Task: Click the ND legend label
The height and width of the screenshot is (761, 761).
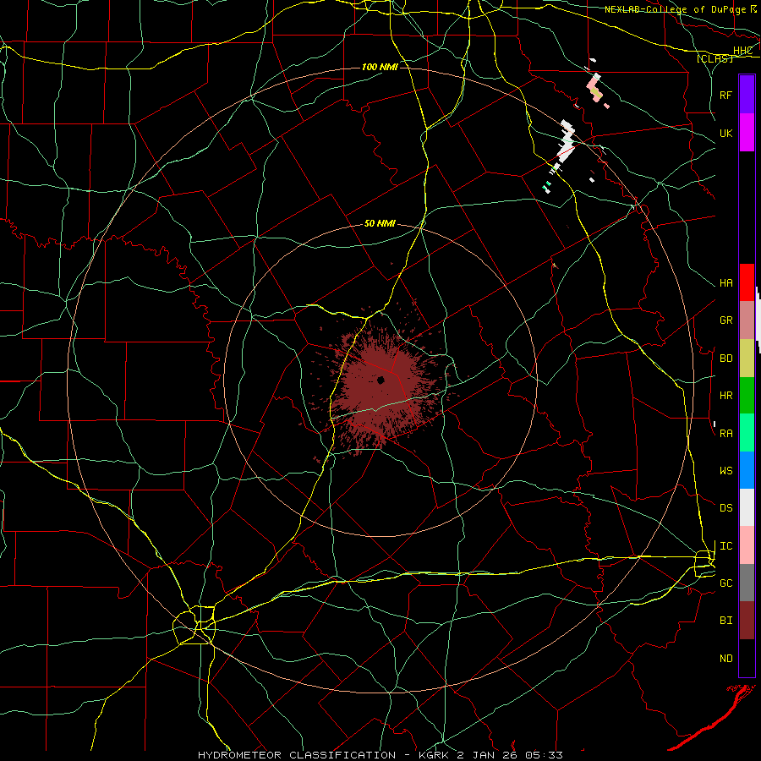Action: (x=726, y=659)
